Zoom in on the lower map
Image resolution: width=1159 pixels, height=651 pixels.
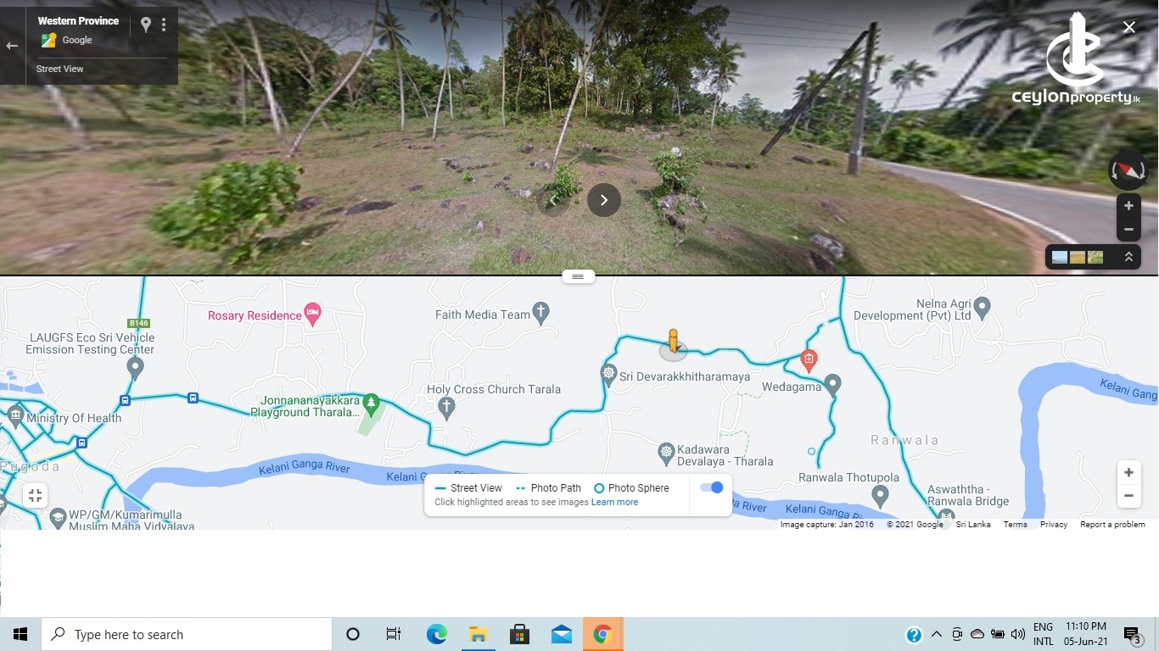coord(1128,473)
